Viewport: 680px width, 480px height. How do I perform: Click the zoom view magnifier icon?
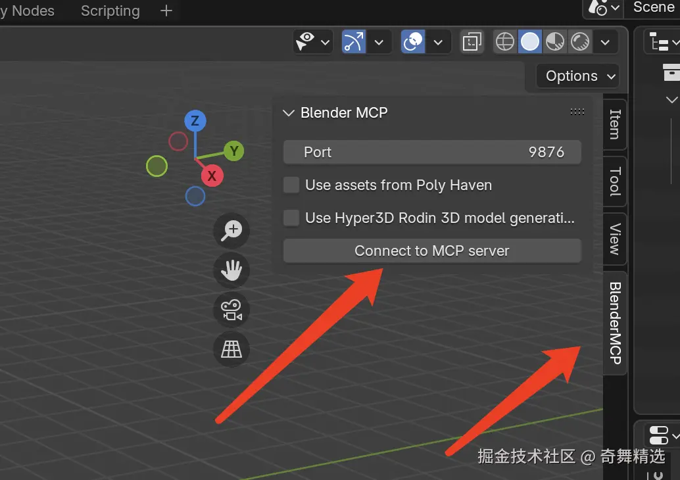pyautogui.click(x=231, y=230)
